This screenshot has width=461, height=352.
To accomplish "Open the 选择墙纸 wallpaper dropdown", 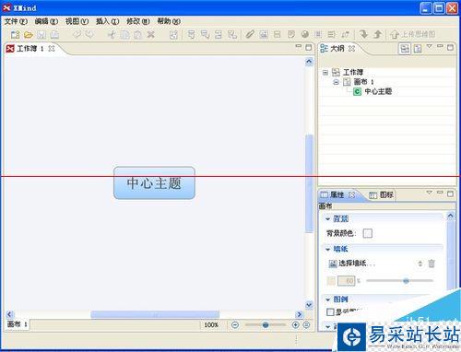I will (x=420, y=264).
